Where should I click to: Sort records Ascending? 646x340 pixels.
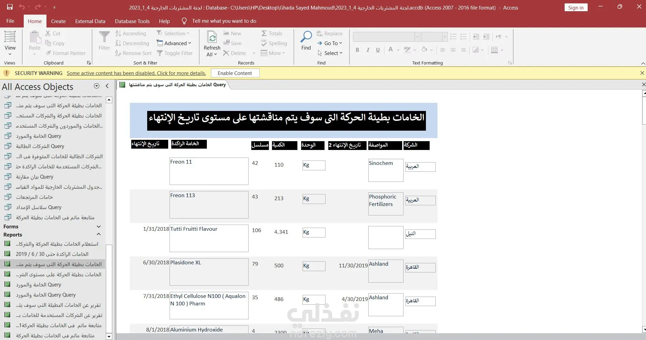(131, 33)
